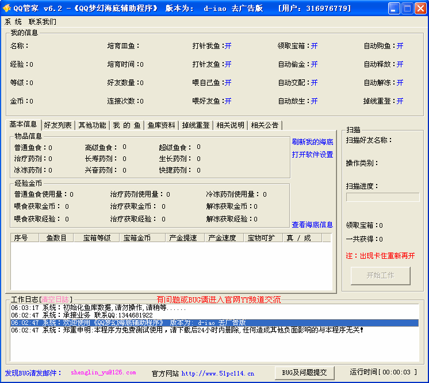Screen dimensions: 429x383
Task: Click the BUG及问题提交 button
Action: 305,373
